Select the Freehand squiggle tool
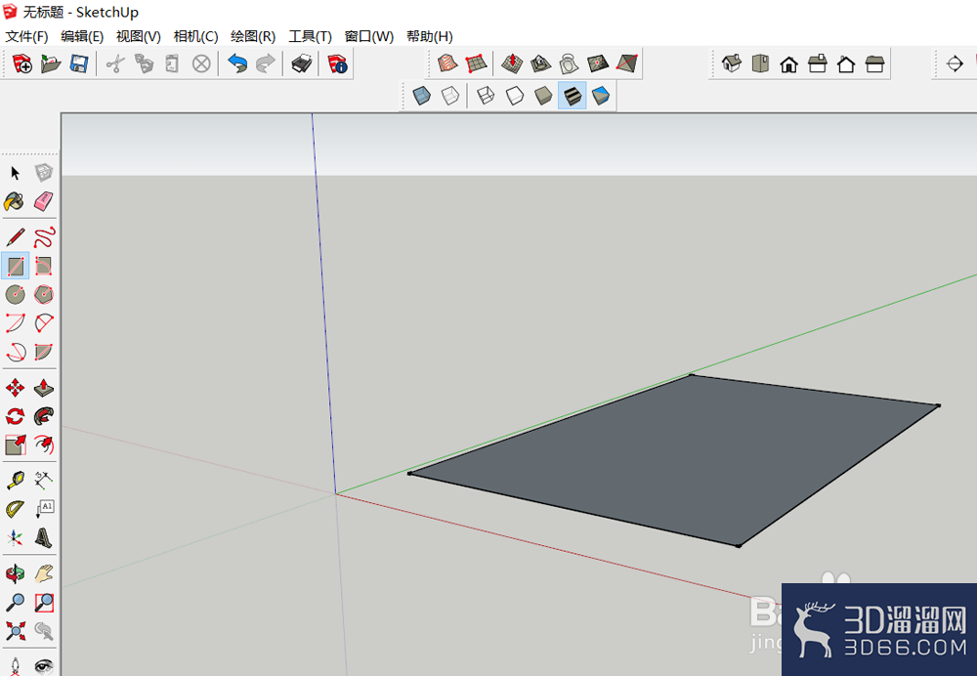The image size is (977, 676). [44, 237]
